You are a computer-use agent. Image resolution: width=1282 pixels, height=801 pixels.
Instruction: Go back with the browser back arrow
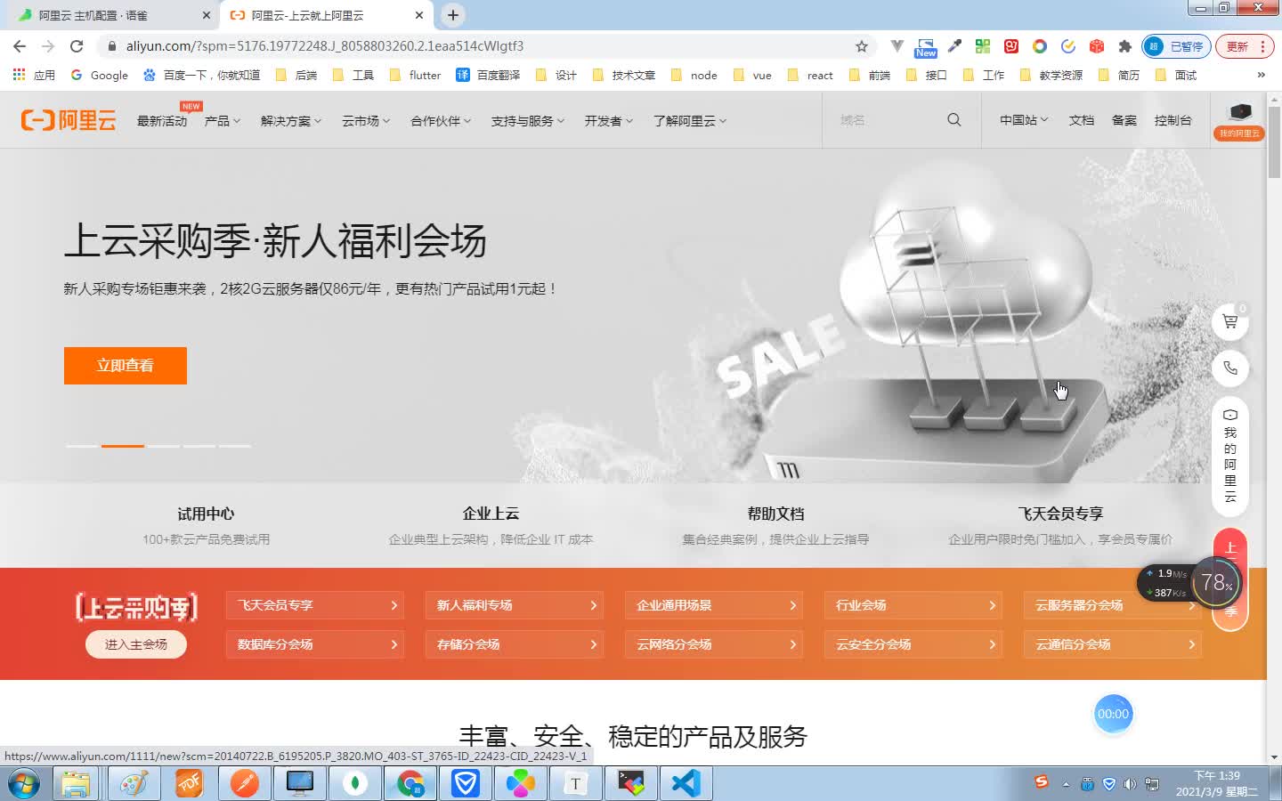coord(20,46)
